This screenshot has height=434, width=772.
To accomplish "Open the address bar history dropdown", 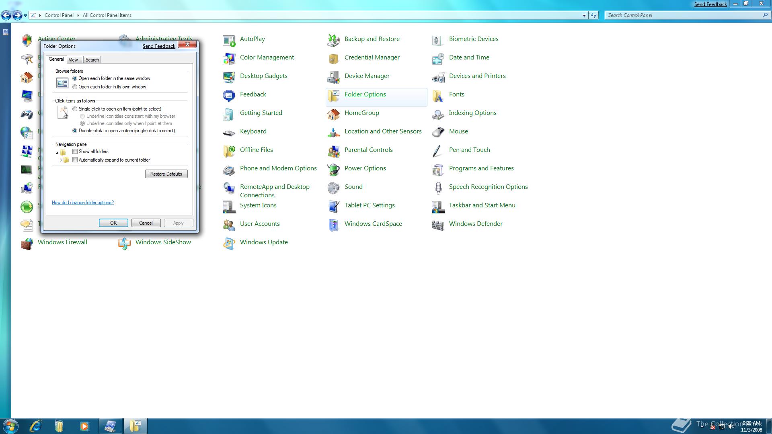I will [x=584, y=15].
